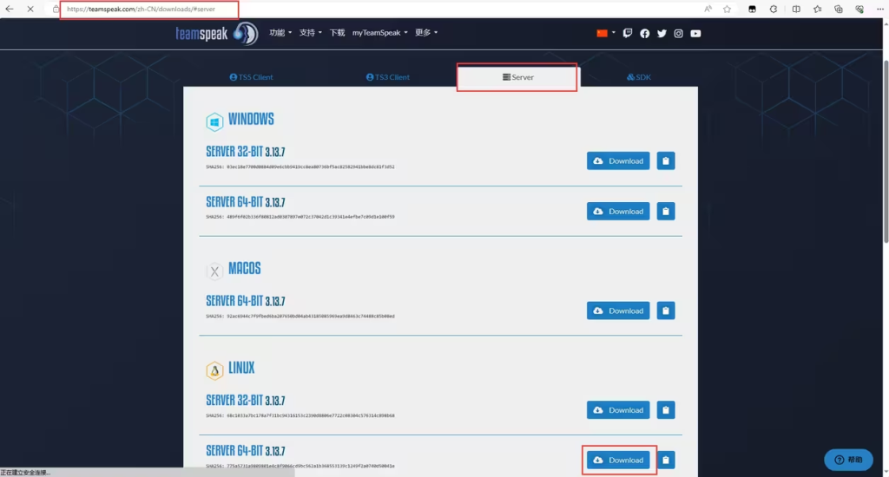889x477 pixels.
Task: Copy checksum for macOS Server 64-bit
Action: coord(666,310)
